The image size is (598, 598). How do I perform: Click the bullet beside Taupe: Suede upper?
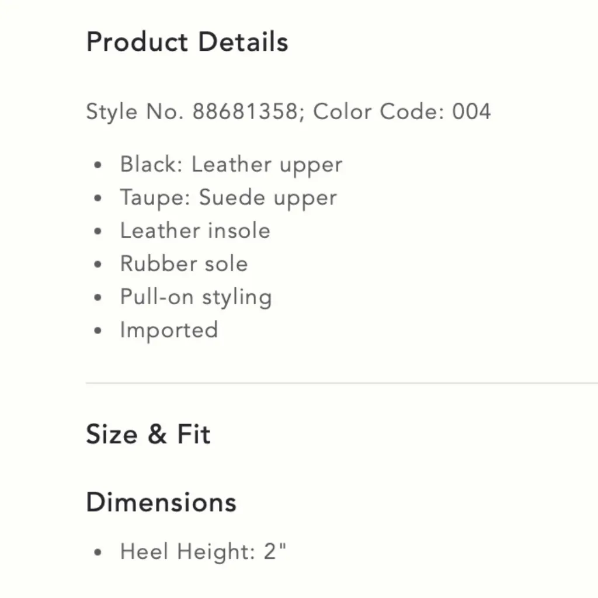[98, 199]
